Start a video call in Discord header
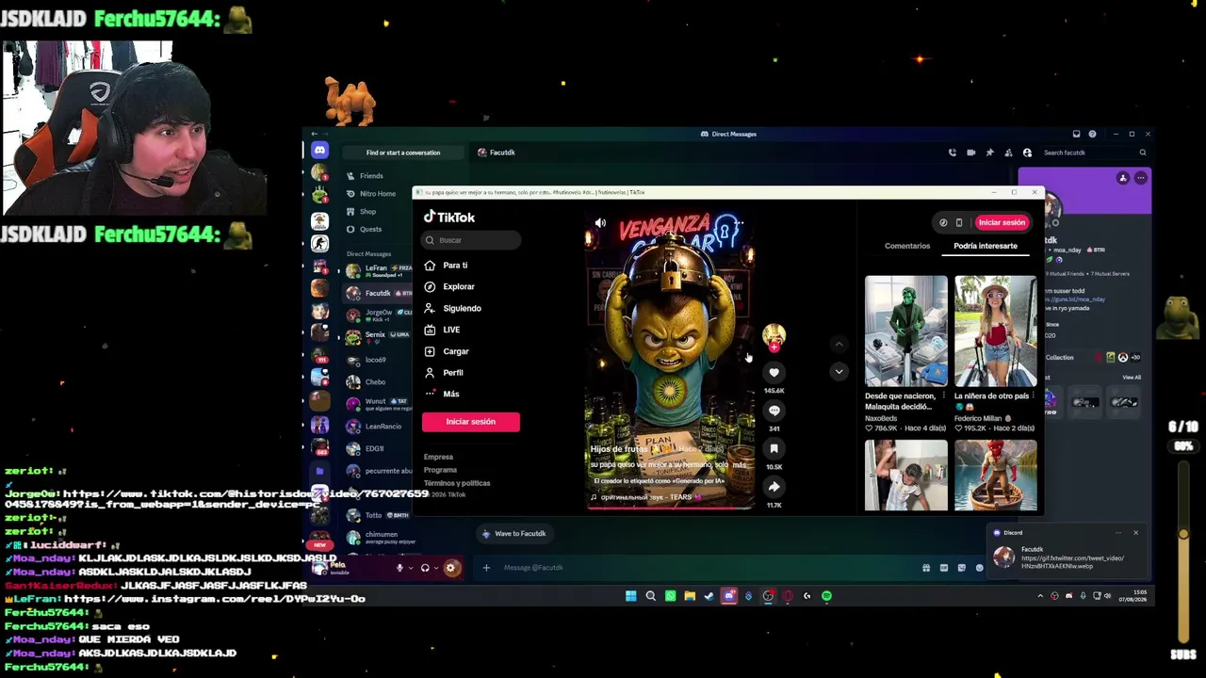 pos(970,153)
